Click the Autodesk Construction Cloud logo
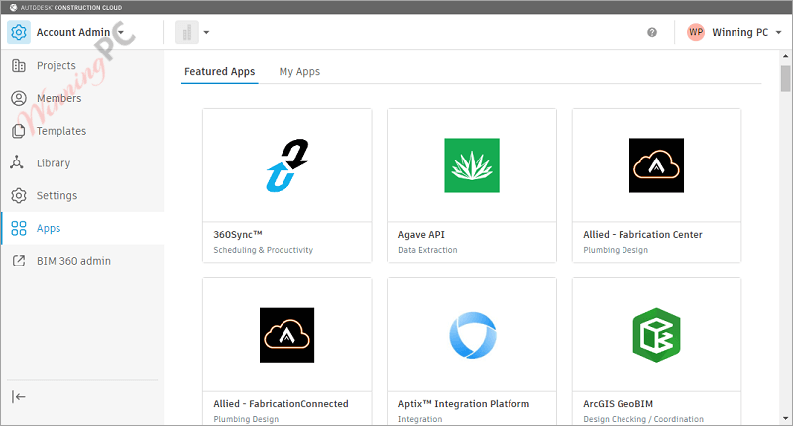793x426 pixels. tap(65, 7)
